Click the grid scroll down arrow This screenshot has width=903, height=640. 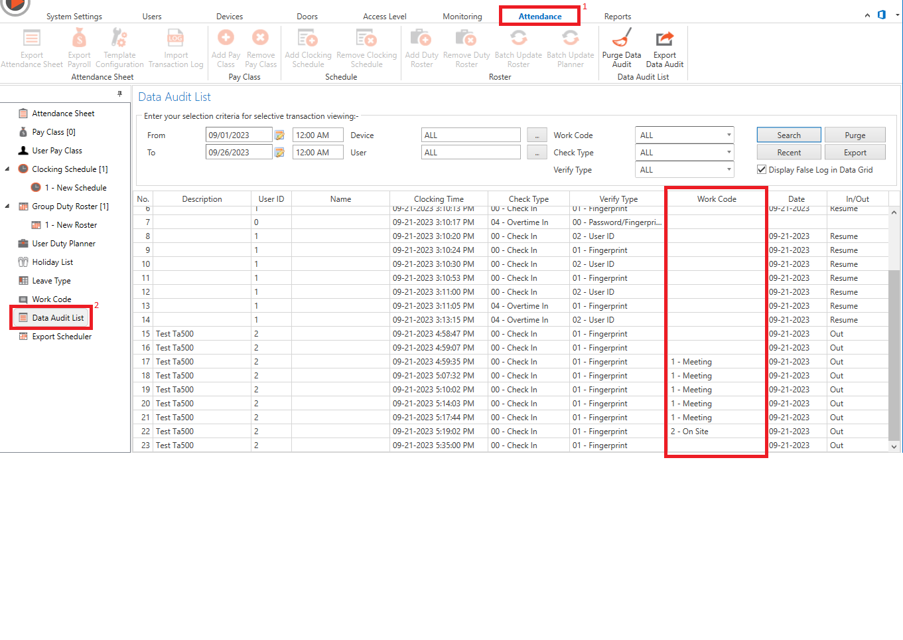point(894,447)
